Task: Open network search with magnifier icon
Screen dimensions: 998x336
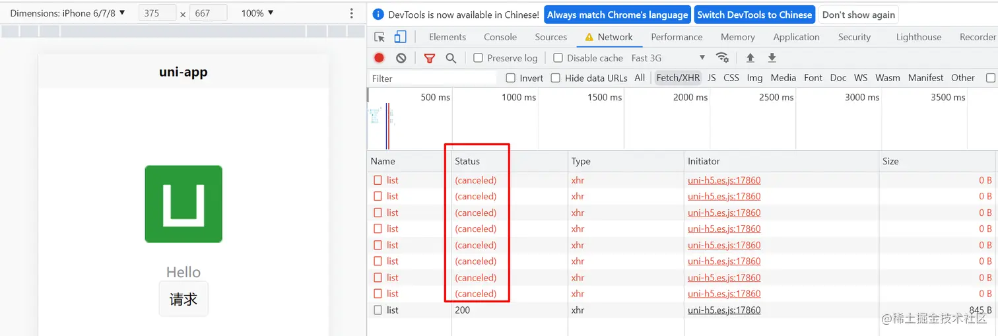Action: (x=451, y=58)
